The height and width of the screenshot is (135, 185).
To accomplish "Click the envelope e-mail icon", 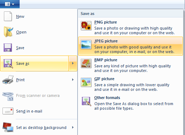I will pyautogui.click(x=8, y=111).
